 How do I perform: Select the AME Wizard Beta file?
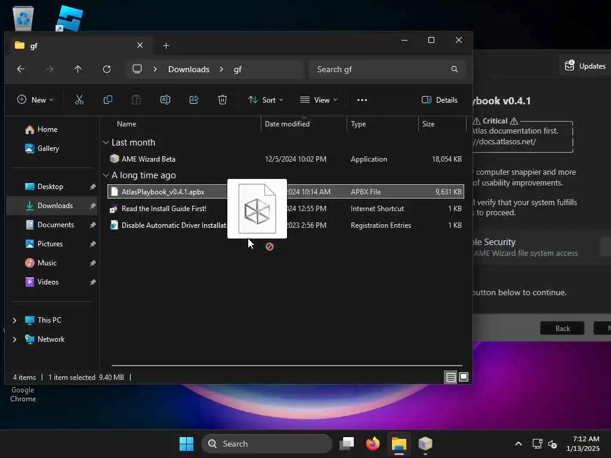click(x=286, y=159)
